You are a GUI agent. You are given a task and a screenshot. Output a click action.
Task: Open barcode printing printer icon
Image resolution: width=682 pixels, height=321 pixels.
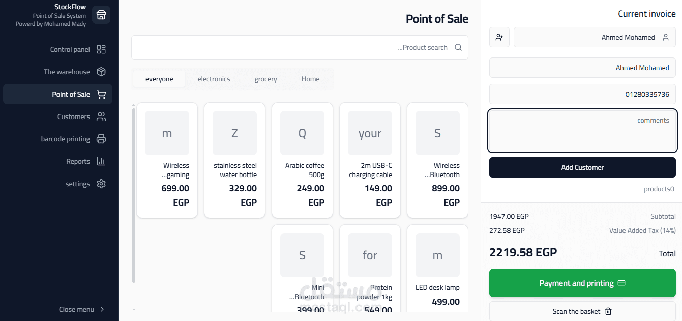pos(101,139)
